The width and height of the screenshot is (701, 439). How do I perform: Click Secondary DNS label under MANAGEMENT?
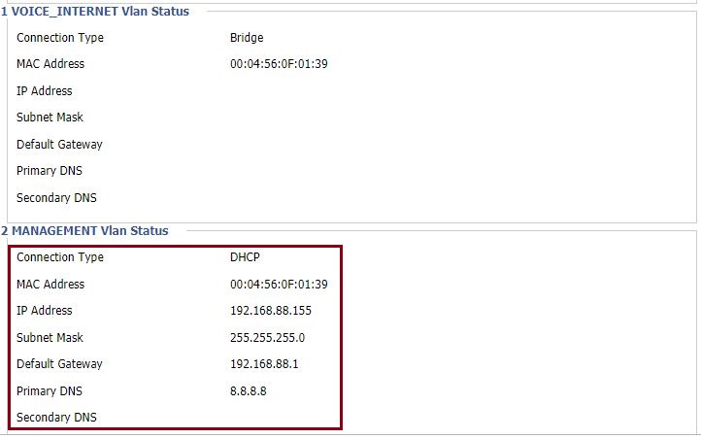56,417
